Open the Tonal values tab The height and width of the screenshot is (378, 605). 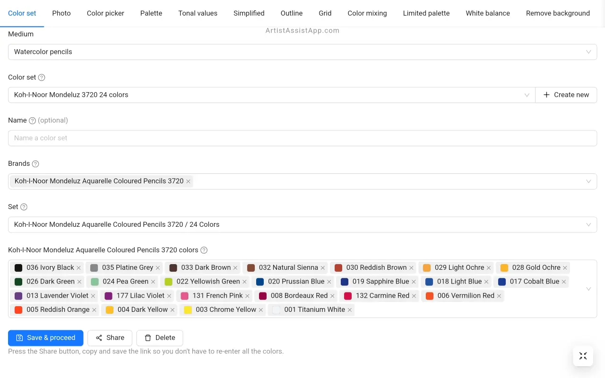(x=198, y=13)
